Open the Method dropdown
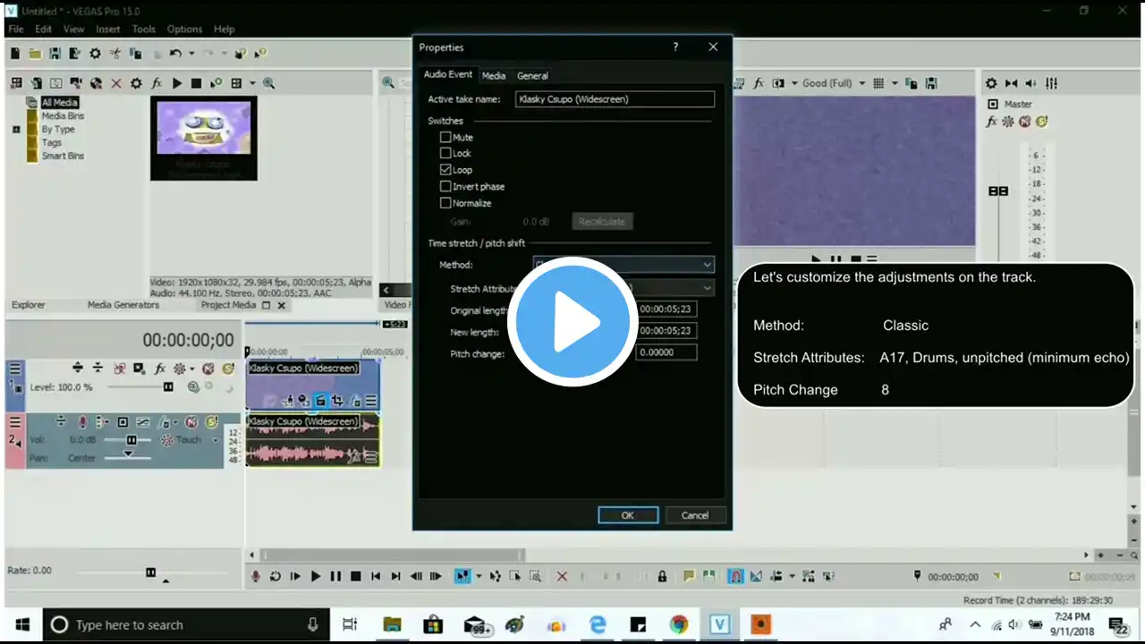 (623, 265)
